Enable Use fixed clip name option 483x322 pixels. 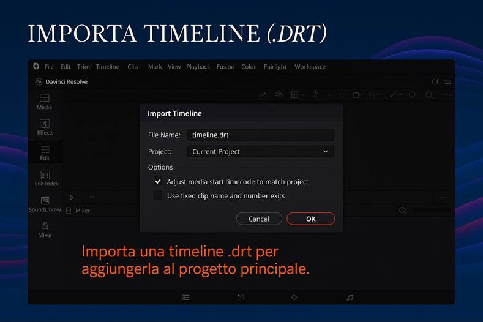(158, 195)
